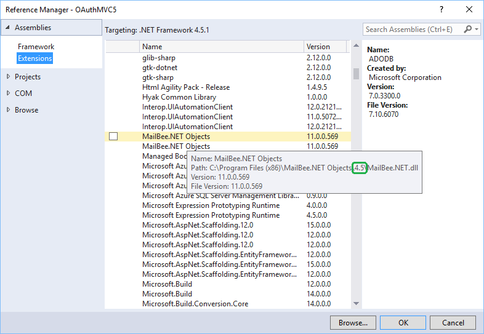Image resolution: width=484 pixels, height=334 pixels.
Task: Select the Framework category
Action: point(36,47)
